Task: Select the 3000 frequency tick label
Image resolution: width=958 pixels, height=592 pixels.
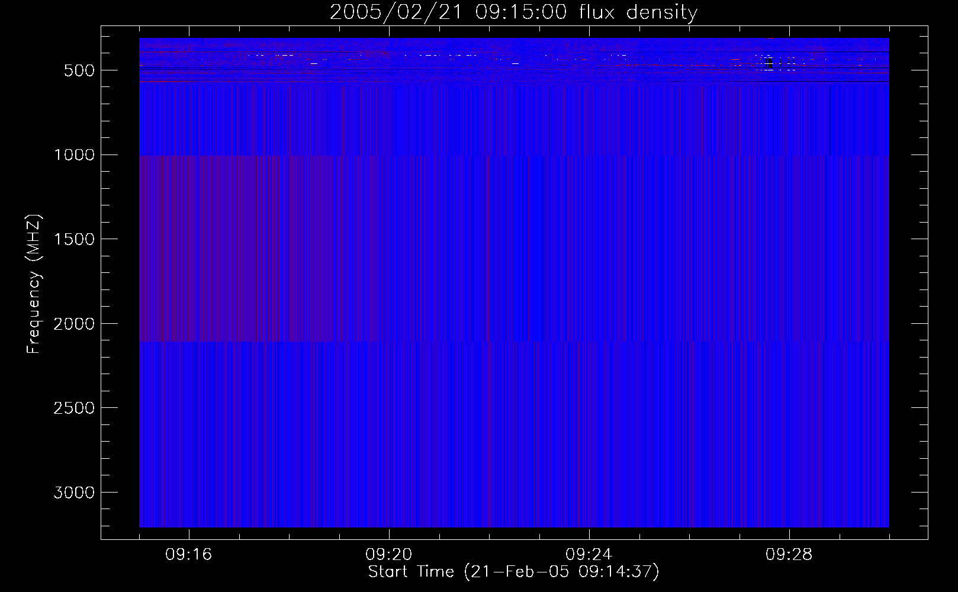Action: click(74, 493)
